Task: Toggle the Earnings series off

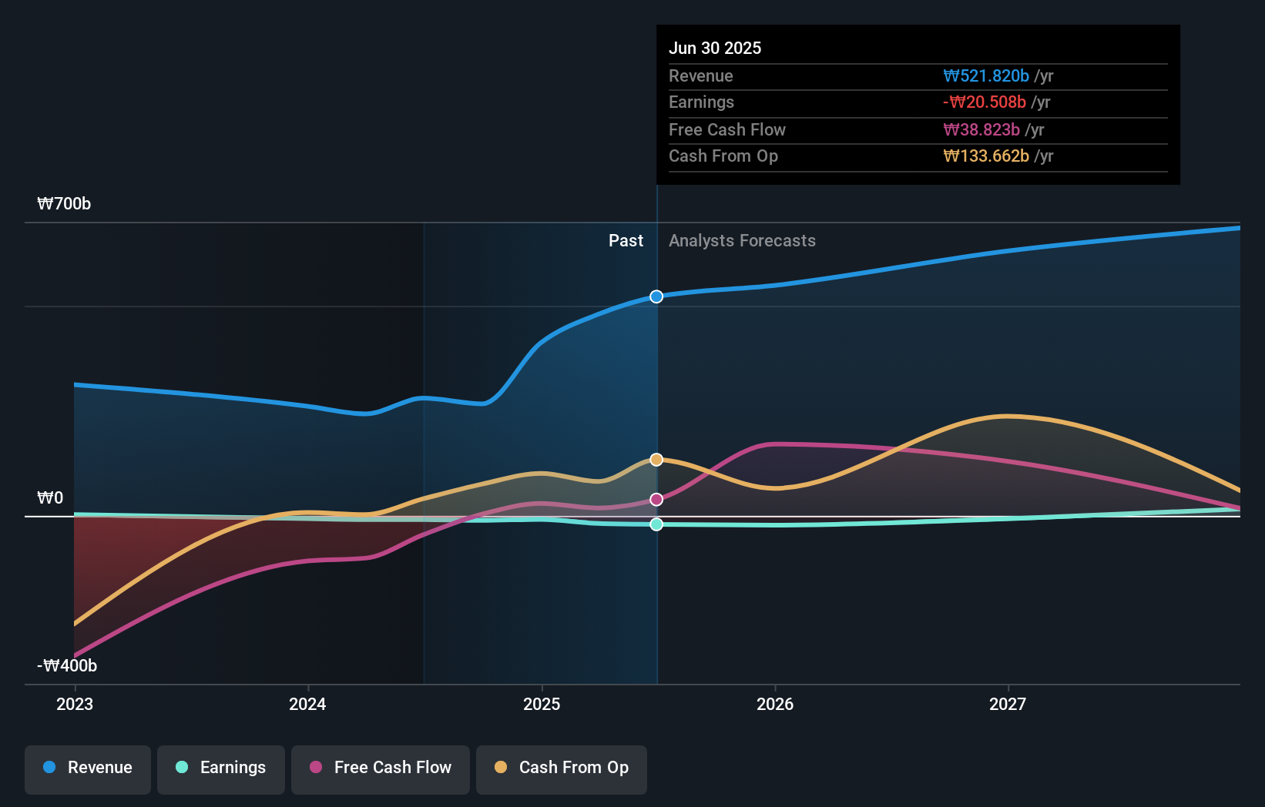Action: (x=221, y=768)
